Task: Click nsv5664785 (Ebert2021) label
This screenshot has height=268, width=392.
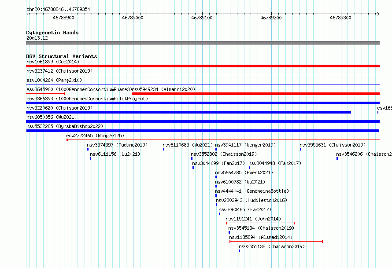Action: click(244, 173)
